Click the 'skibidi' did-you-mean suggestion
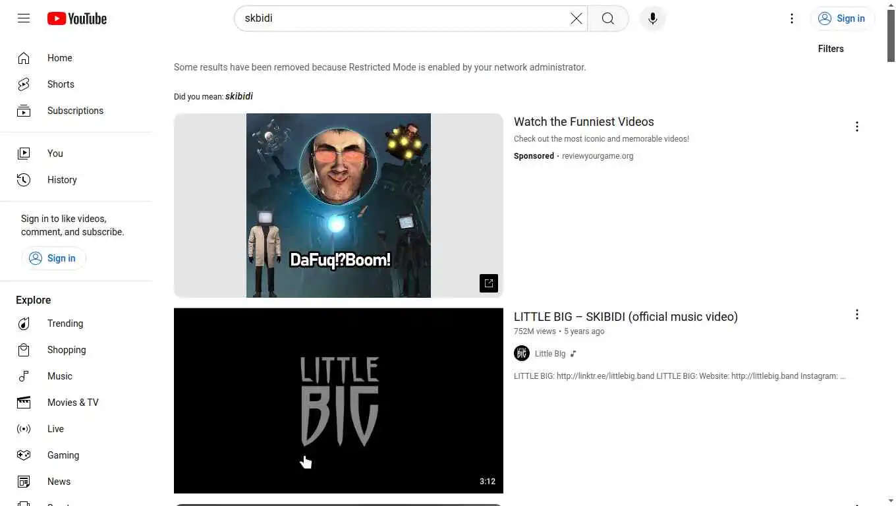The image size is (896, 506). pos(239,96)
